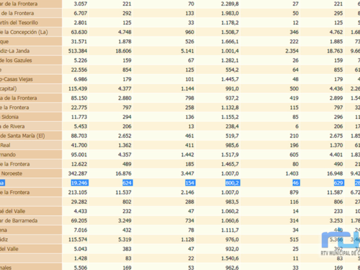Select the 'de los Gazules' row label
The height and width of the screenshot is (270, 360).
tap(18, 60)
